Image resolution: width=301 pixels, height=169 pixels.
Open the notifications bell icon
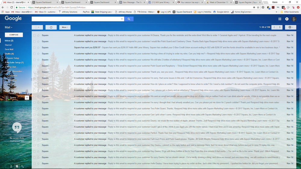click(287, 19)
